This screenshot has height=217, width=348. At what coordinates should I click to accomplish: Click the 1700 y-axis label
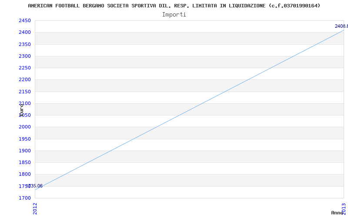tap(25, 198)
